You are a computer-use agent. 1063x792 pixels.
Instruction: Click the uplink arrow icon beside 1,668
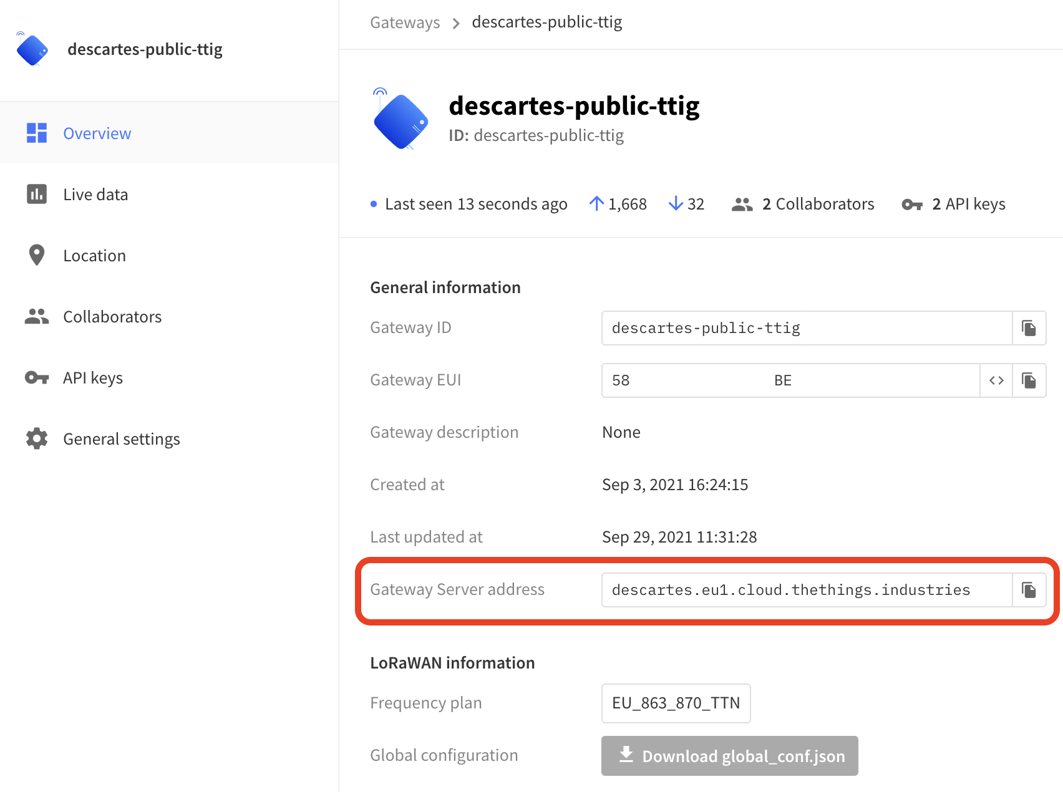[x=596, y=203]
